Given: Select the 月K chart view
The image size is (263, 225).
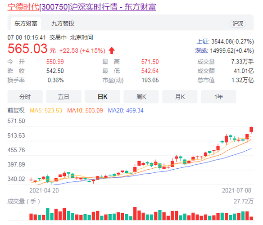Looking at the screenshot, I should click(180, 97).
